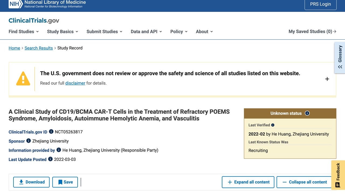345x194 pixels.
Task: Open the ClinicalTrials.gov home logo
Action: point(34,21)
